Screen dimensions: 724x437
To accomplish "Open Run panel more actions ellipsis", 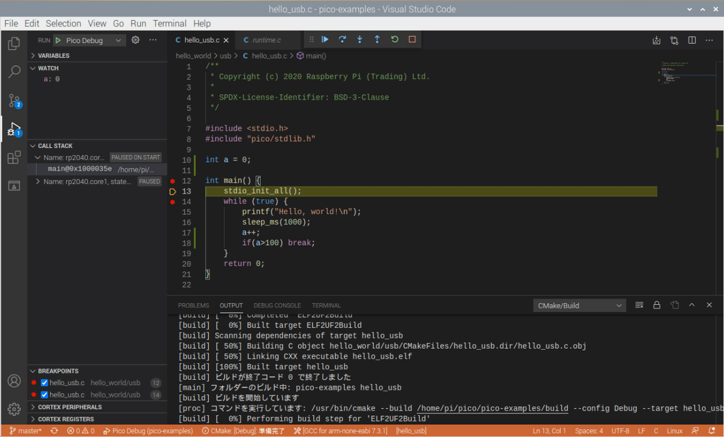I will [153, 40].
